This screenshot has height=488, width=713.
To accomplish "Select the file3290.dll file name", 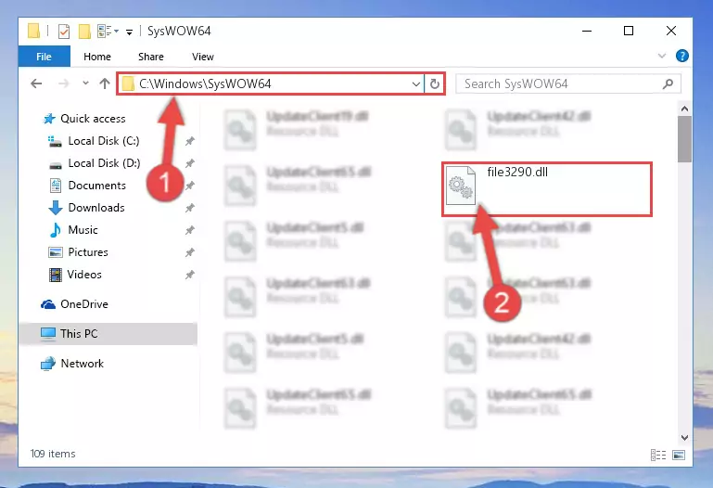I will [517, 172].
